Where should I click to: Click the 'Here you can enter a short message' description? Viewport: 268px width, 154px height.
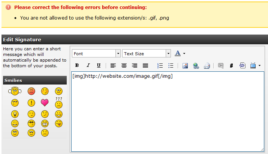tap(34, 57)
